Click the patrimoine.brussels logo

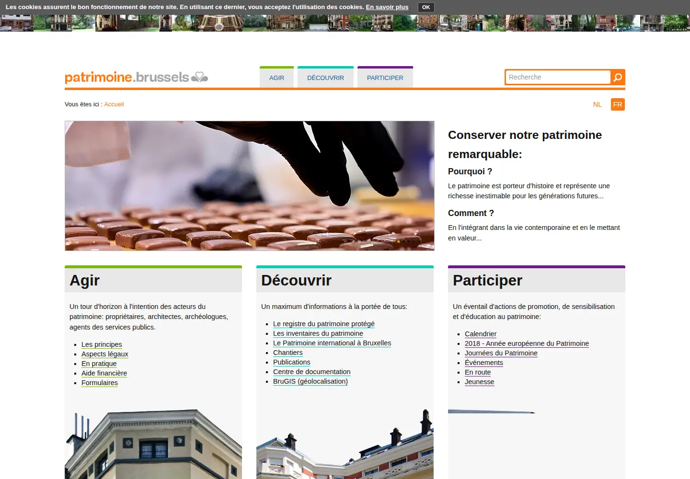click(137, 77)
